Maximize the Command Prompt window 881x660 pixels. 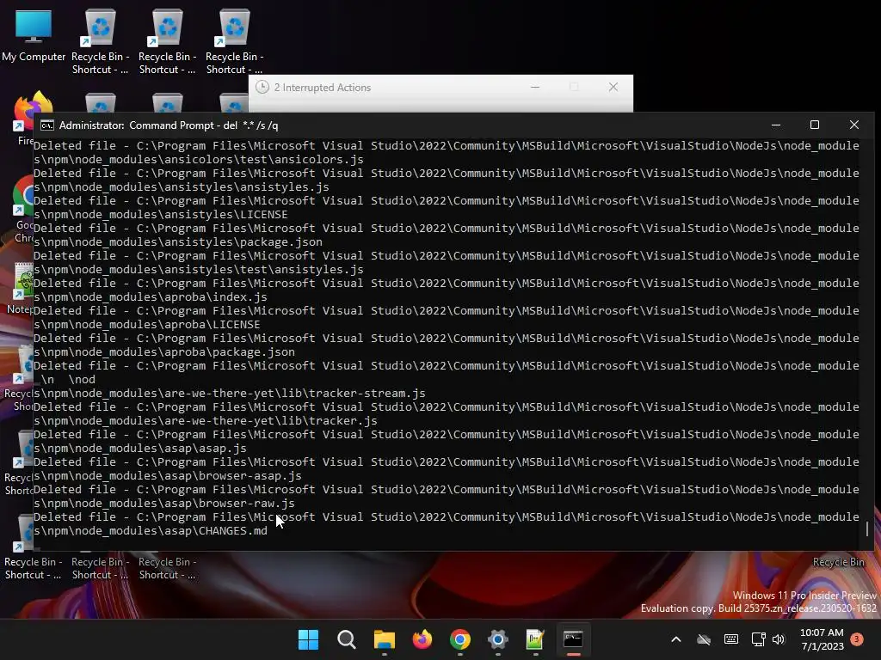point(815,125)
